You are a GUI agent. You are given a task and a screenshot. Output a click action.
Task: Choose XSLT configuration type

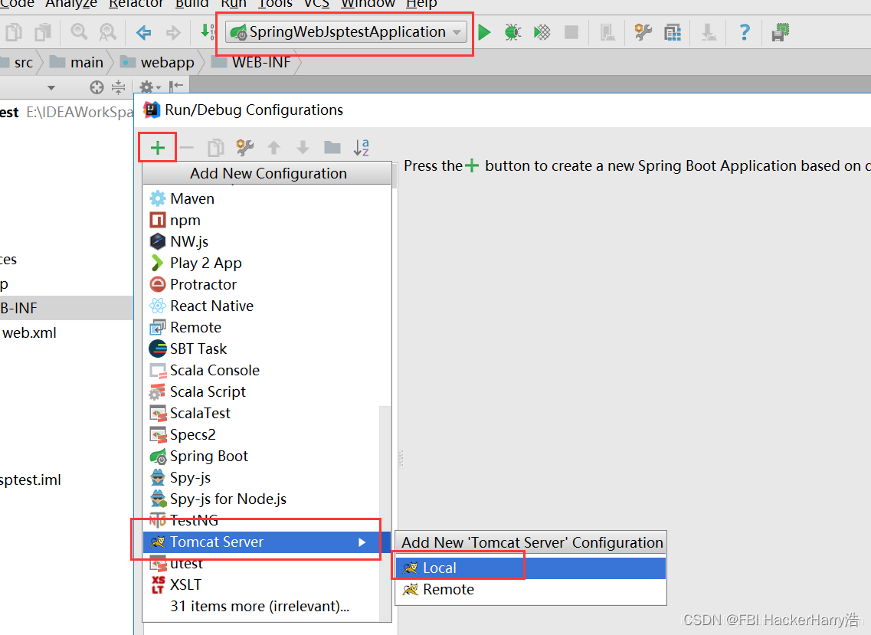click(262, 585)
